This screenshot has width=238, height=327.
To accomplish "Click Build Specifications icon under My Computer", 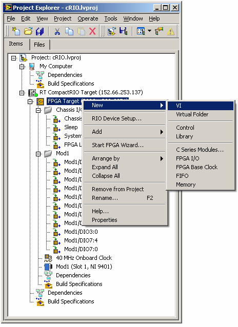I will coord(40,84).
